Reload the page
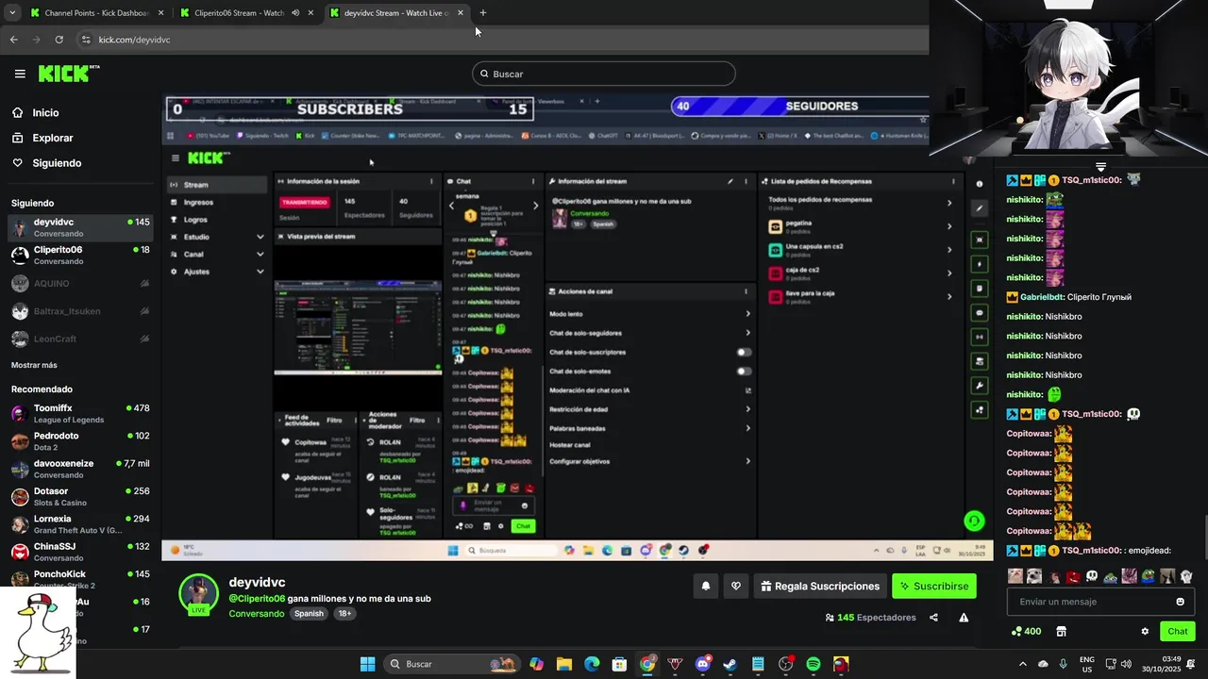 click(x=59, y=40)
